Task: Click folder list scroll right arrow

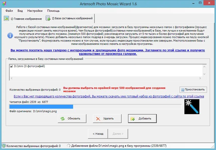Action: click(x=200, y=78)
